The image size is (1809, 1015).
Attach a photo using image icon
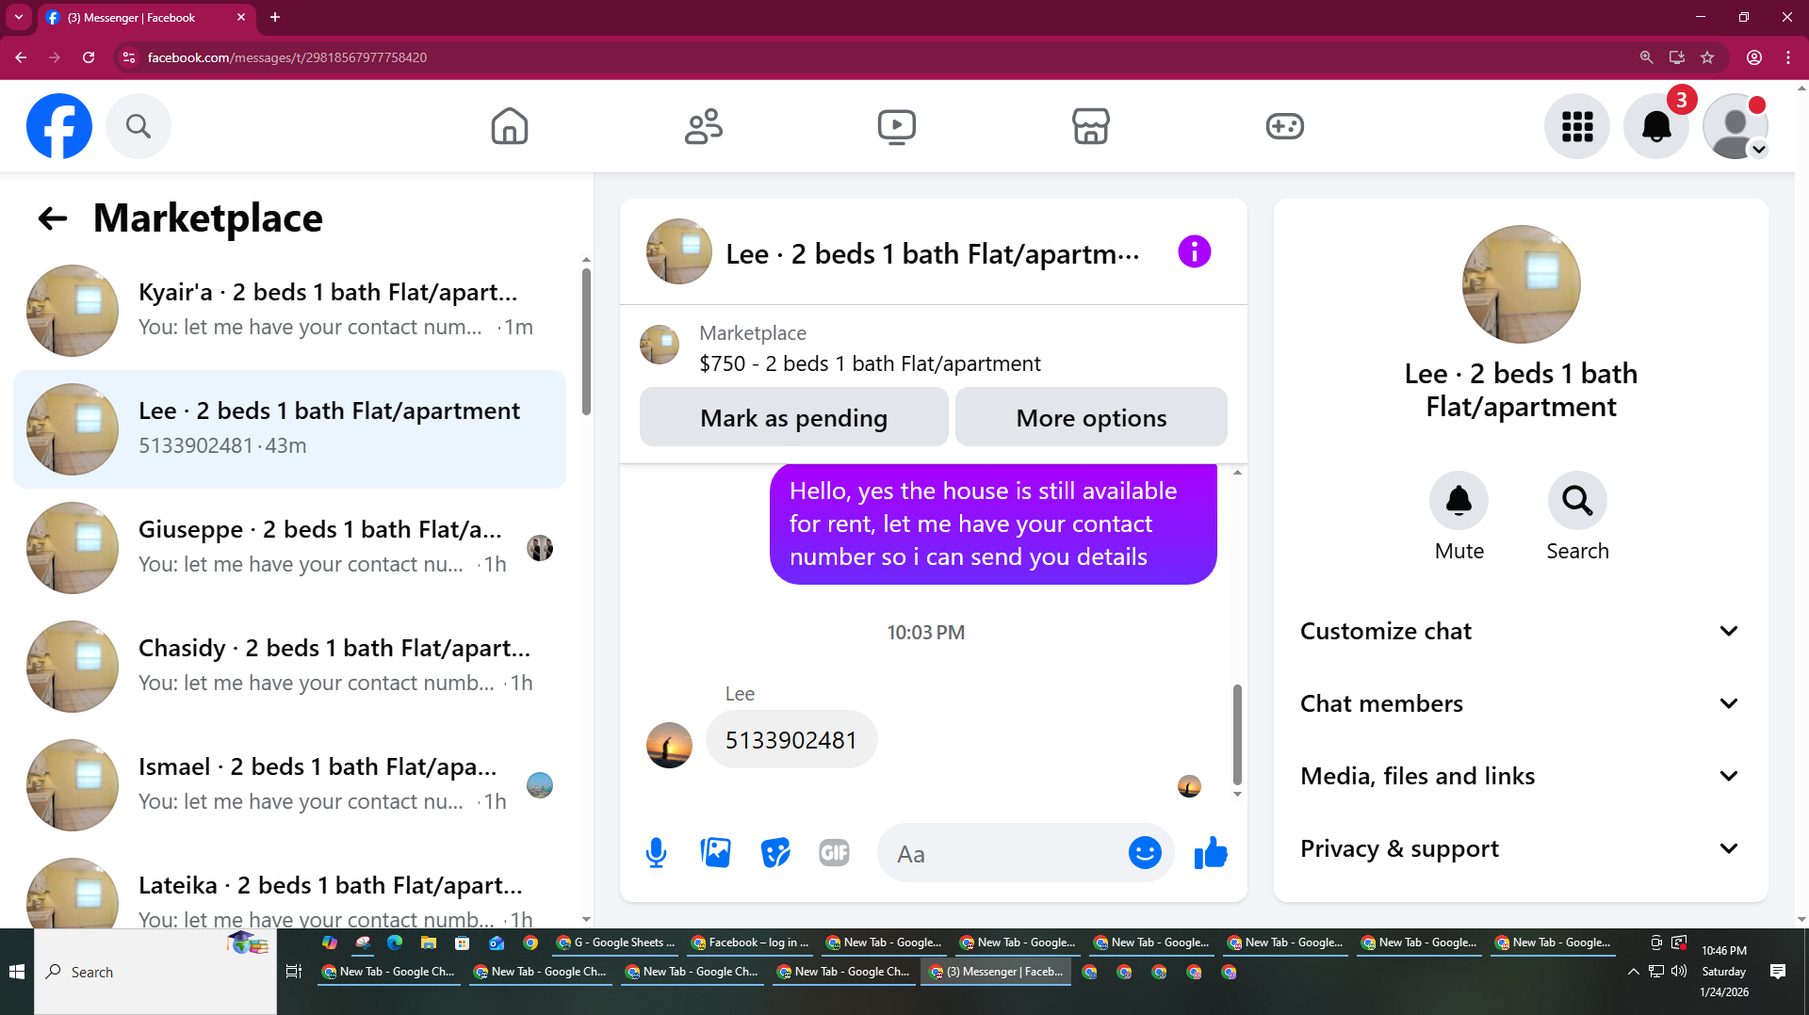[x=716, y=853]
